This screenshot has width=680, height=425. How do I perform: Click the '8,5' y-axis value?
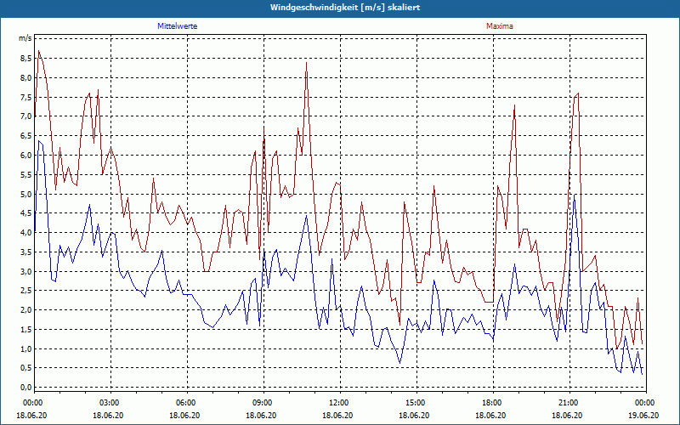(26, 59)
